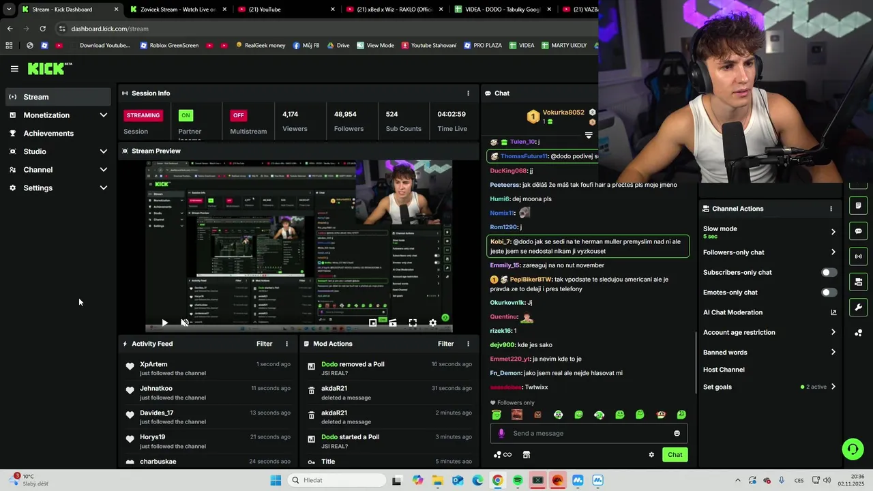Open Channel Actions three-dot menu
Viewport: 873px width, 491px height.
(x=831, y=209)
